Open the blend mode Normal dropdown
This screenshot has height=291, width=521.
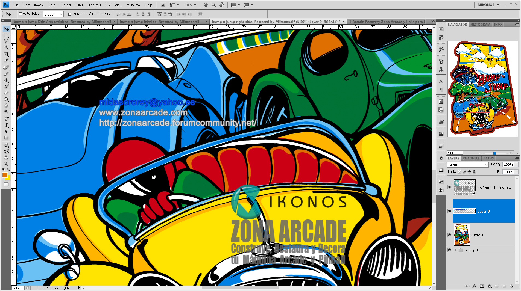coord(468,165)
